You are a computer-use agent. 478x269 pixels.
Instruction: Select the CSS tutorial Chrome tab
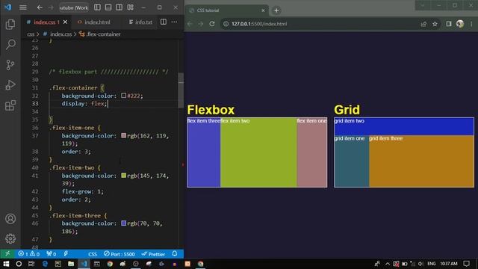226,10
